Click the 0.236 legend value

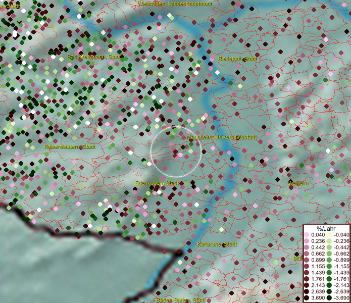click(318, 241)
